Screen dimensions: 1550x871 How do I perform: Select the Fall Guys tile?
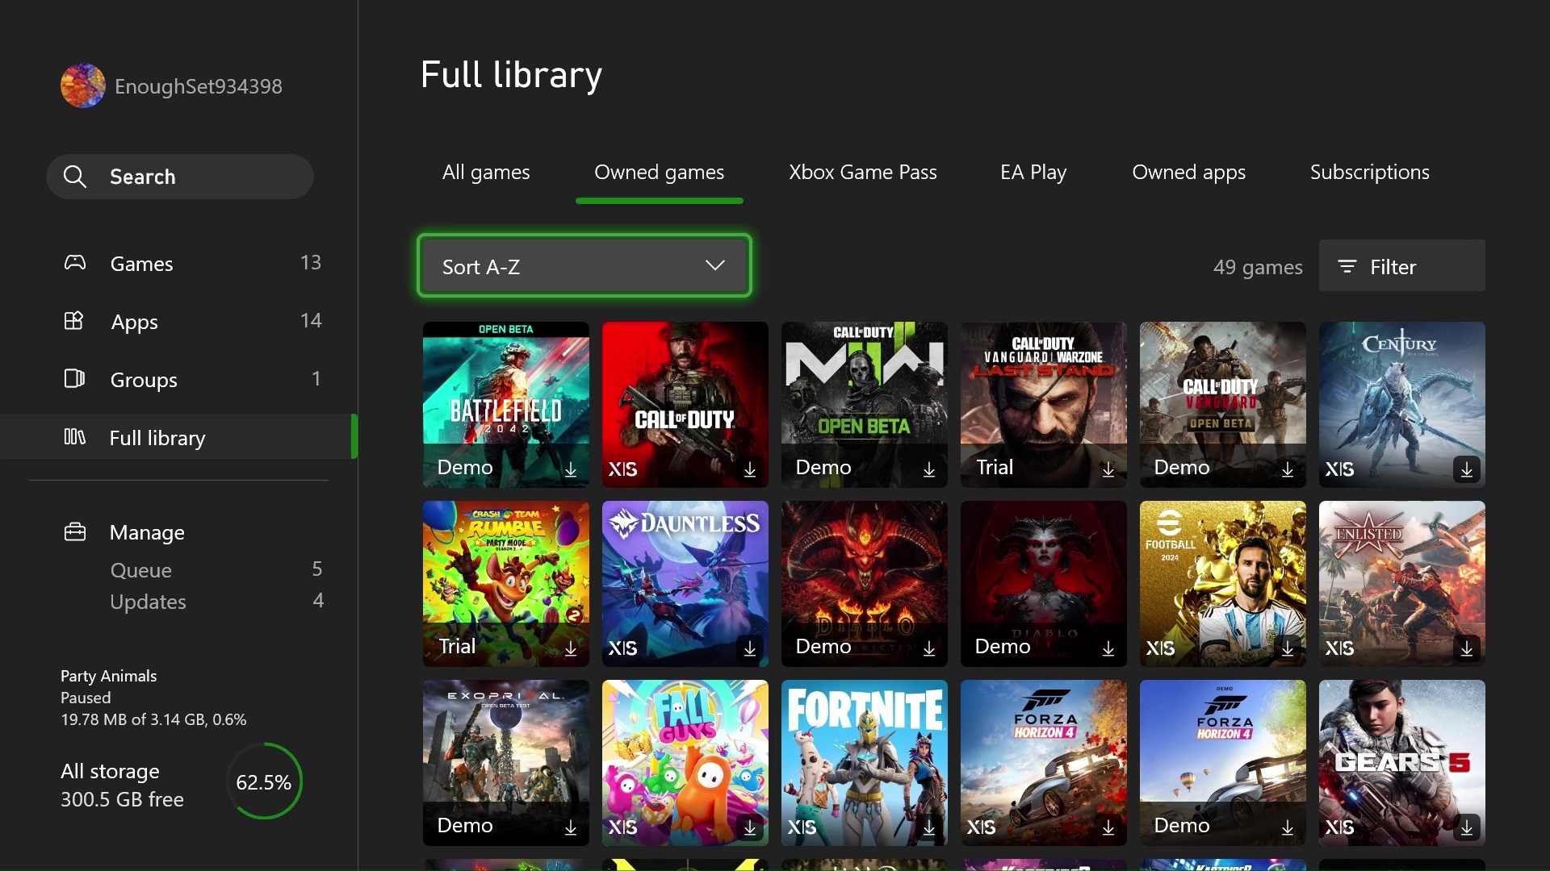[x=685, y=763]
